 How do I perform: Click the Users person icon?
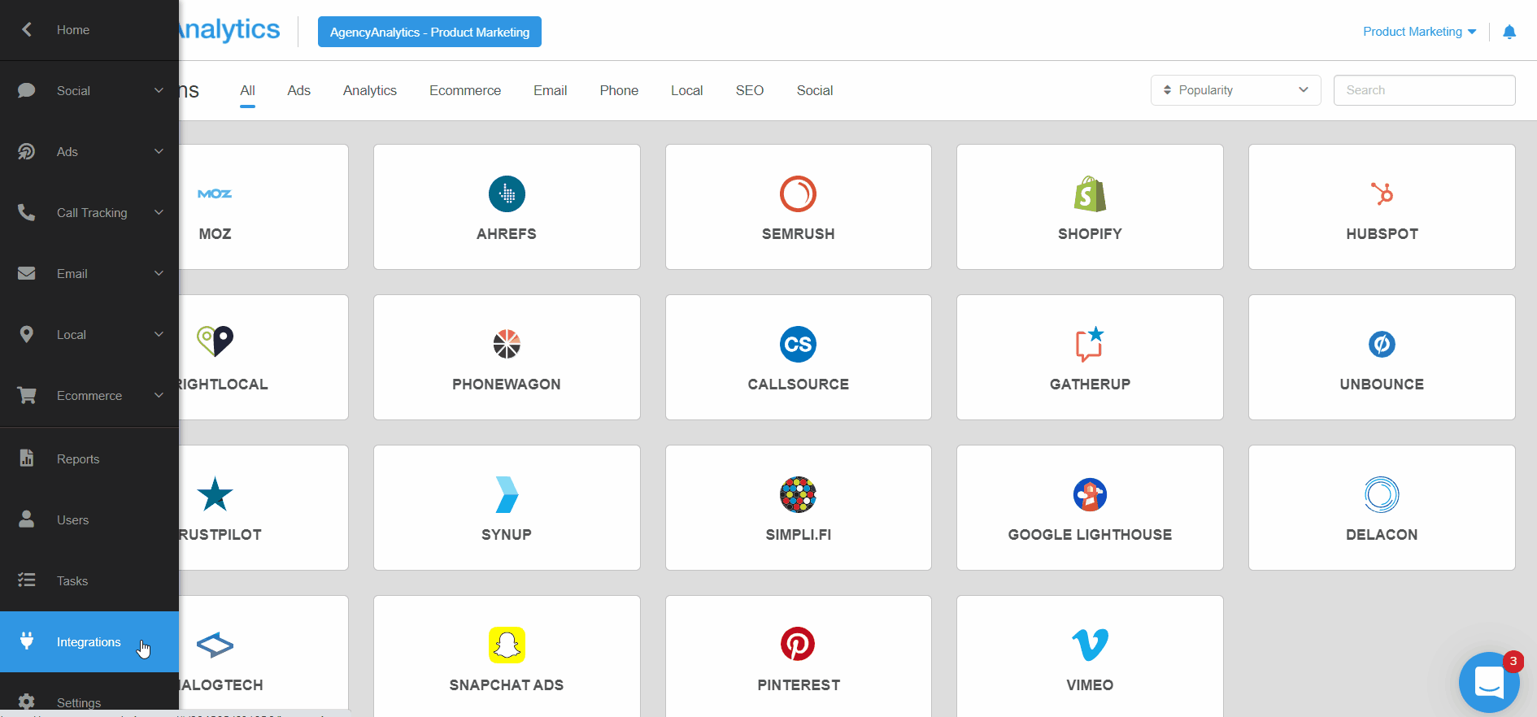click(x=26, y=519)
